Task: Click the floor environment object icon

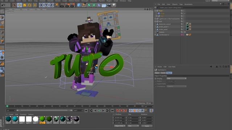Action: tap(104, 5)
